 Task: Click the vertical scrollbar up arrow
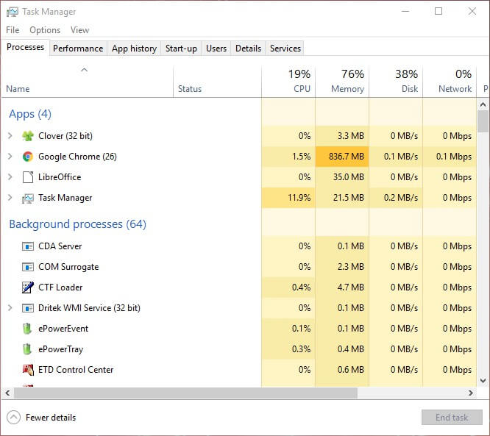coord(483,104)
